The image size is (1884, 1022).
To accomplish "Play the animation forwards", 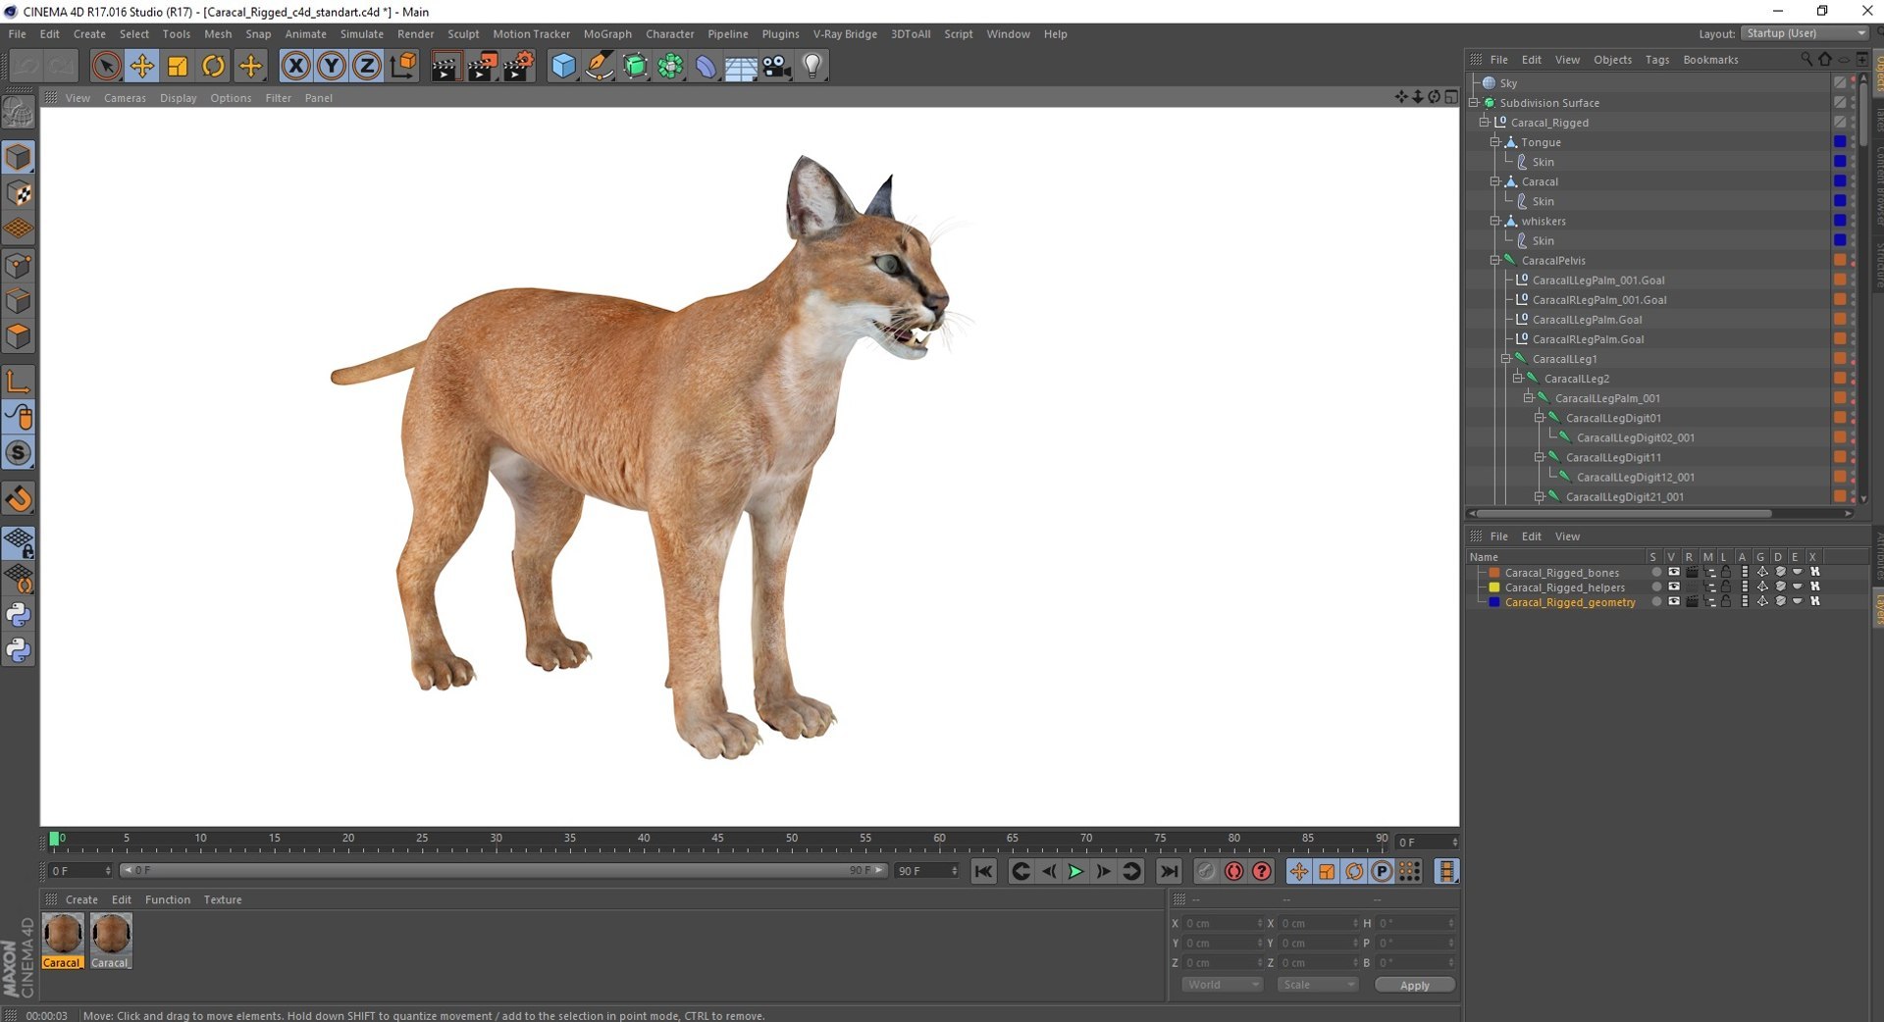I will click(1075, 871).
